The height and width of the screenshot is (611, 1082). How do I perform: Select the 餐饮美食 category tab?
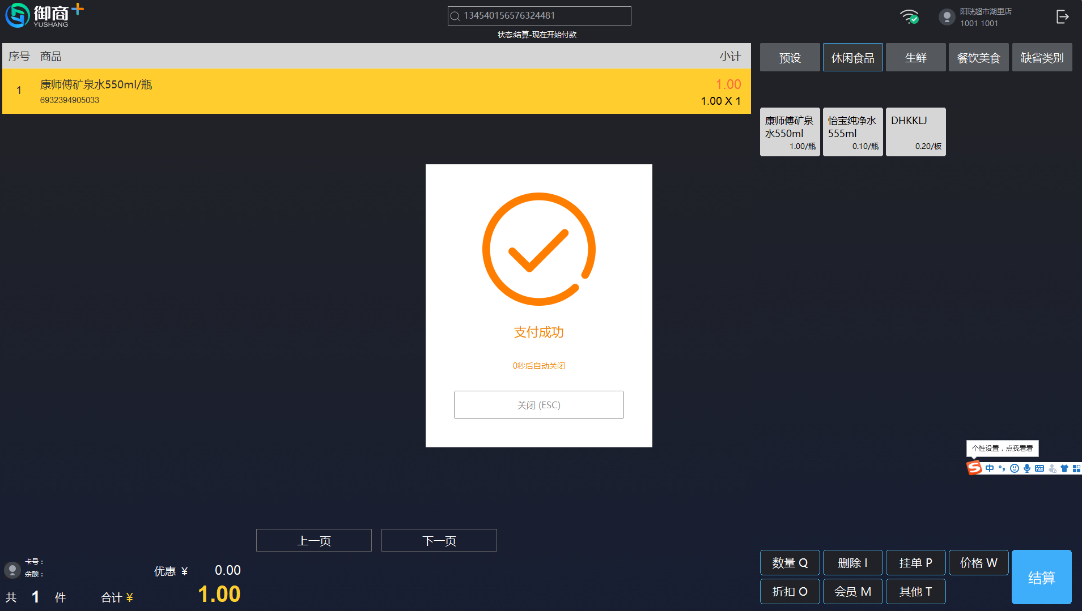click(978, 58)
